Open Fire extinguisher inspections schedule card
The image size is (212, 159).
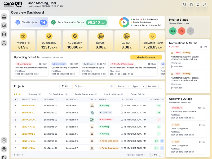tap(133, 69)
